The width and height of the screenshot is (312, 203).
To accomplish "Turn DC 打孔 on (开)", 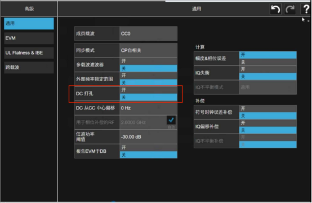I will pos(149,90).
